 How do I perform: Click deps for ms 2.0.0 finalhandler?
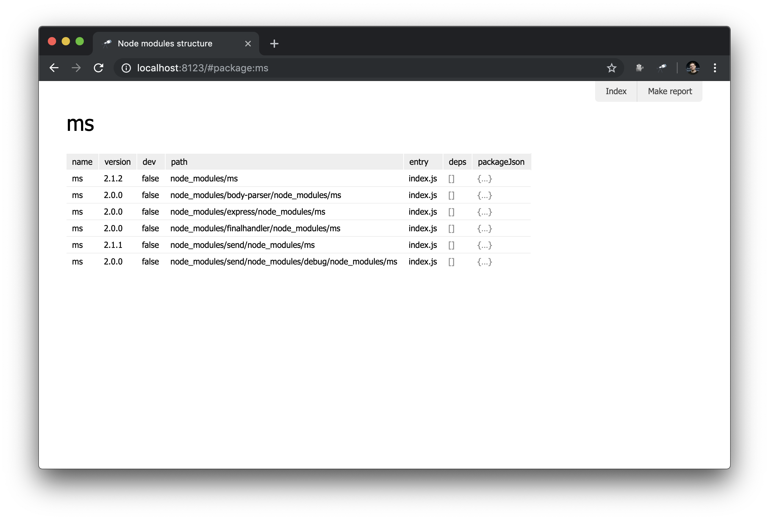pyautogui.click(x=452, y=228)
